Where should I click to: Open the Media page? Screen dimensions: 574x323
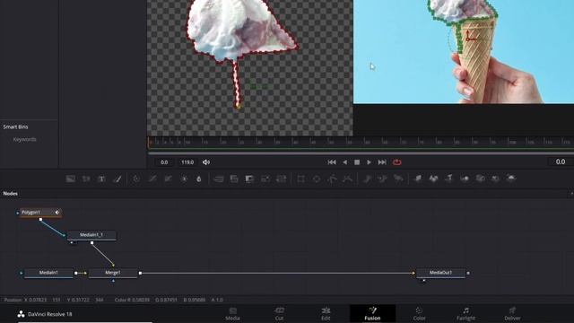click(x=232, y=314)
